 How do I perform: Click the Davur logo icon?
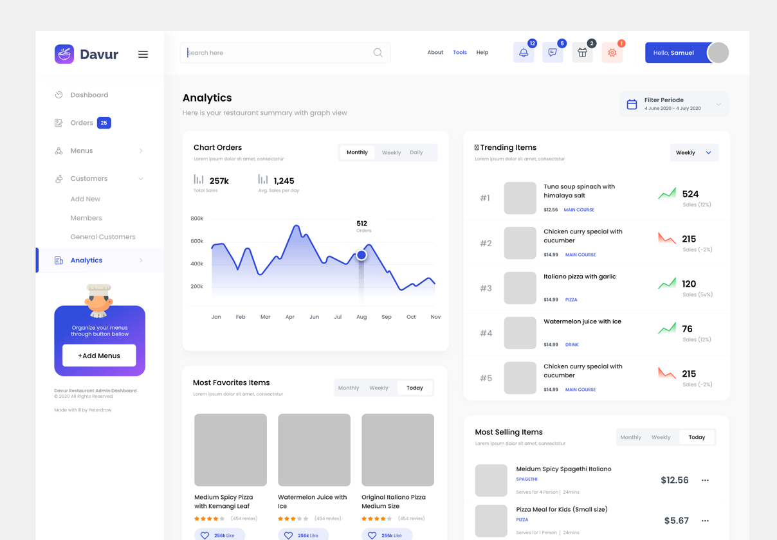click(x=64, y=54)
